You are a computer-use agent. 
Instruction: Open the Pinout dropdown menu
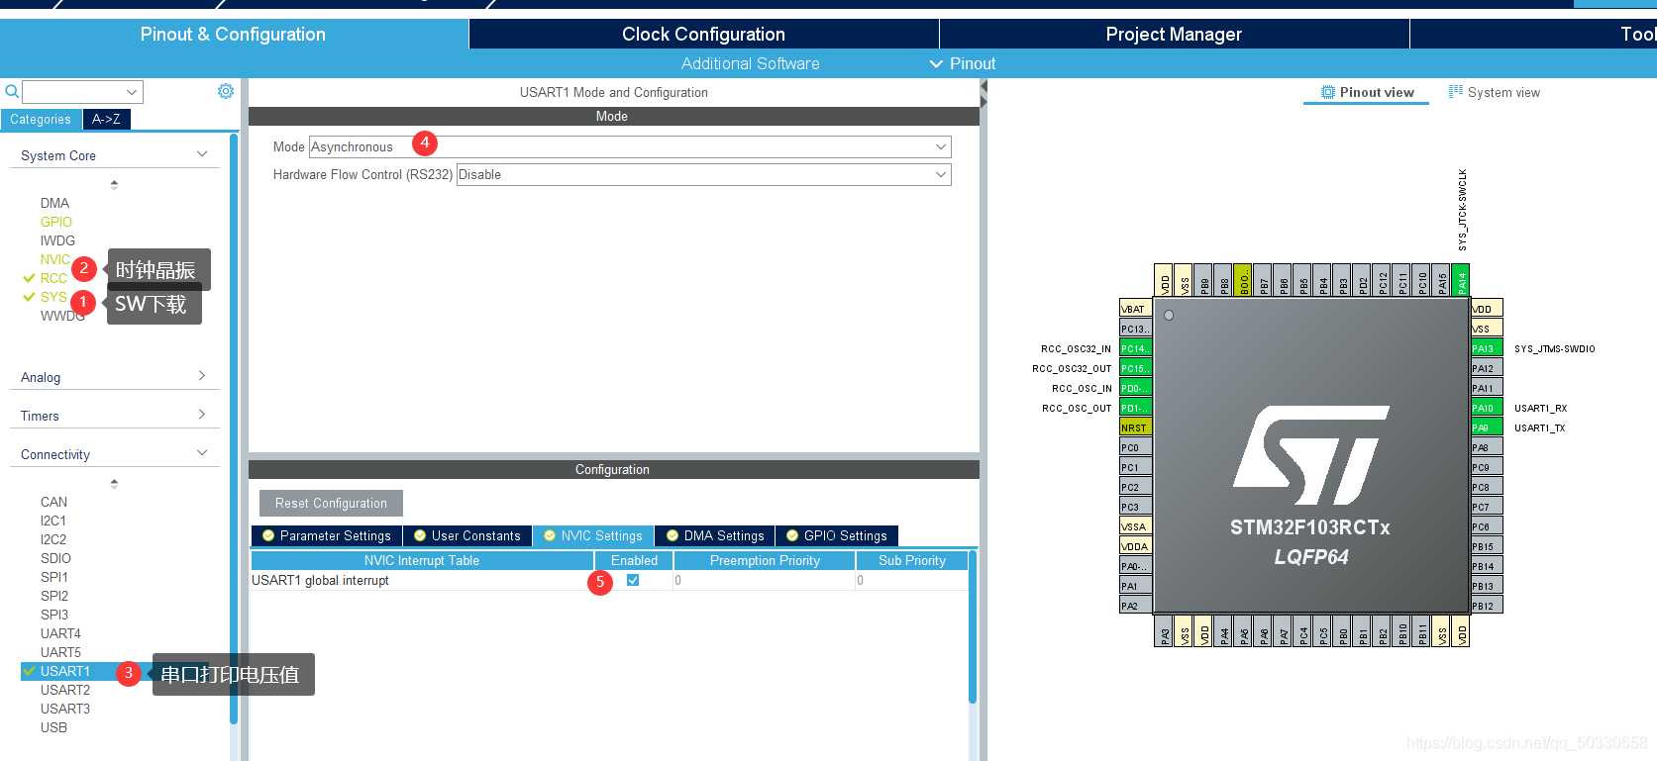coord(963,63)
